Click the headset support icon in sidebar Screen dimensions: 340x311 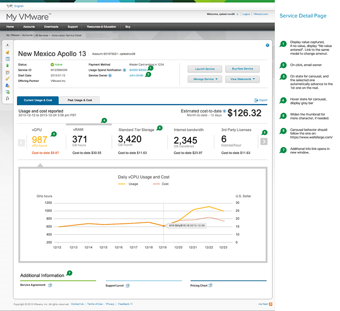(8, 98)
